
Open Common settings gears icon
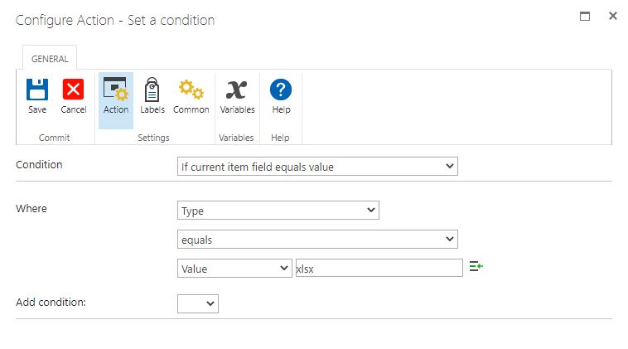coord(191,89)
